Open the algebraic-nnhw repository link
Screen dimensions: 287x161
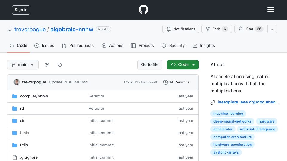[72, 29]
